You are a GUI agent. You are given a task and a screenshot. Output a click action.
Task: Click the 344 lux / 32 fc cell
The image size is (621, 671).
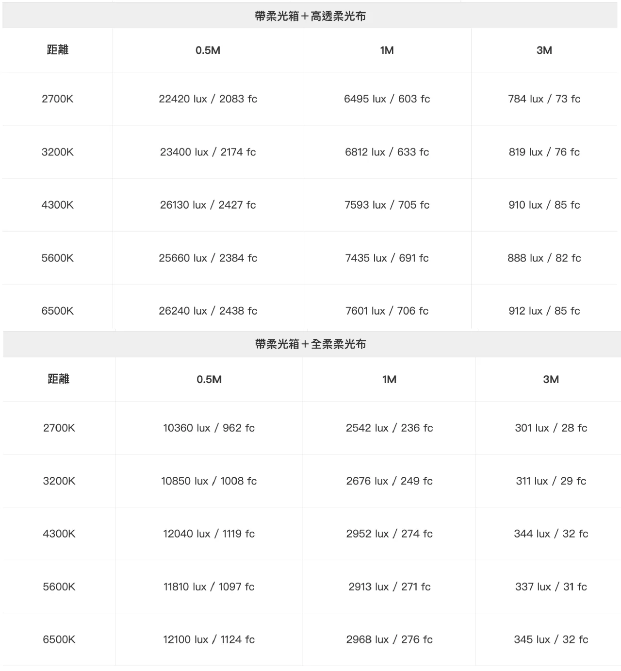coord(551,534)
